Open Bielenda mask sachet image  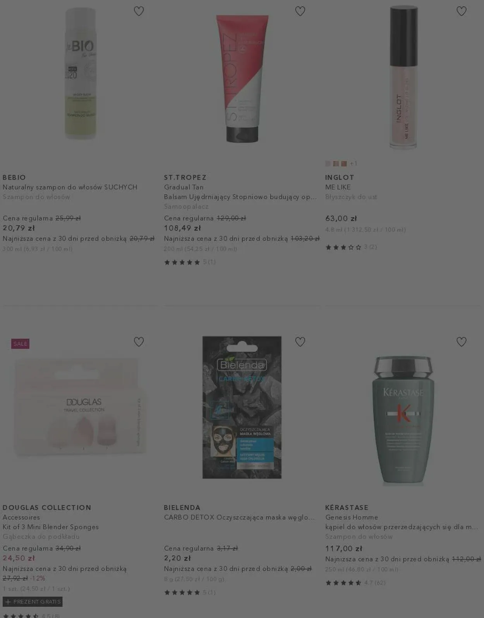click(x=242, y=407)
